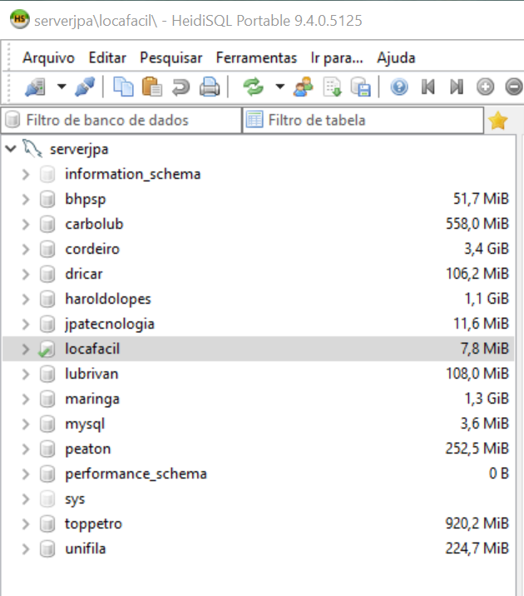Go to last row icon

[457, 87]
